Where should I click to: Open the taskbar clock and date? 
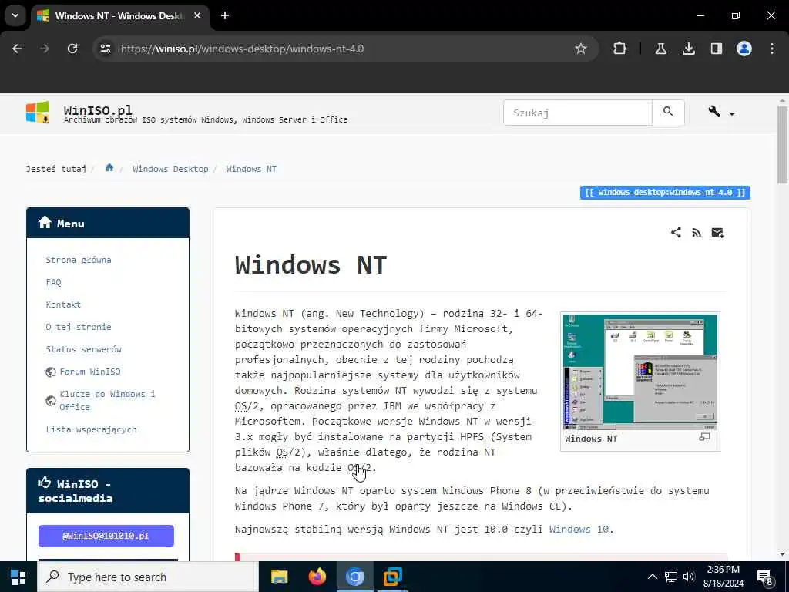723,577
